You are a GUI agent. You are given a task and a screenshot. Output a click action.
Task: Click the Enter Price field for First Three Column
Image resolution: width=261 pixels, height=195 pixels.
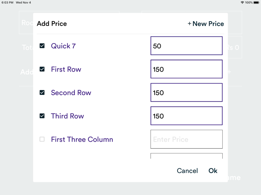pyautogui.click(x=186, y=139)
